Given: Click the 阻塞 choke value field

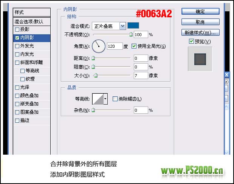Looking at the screenshot, I should coord(141,67).
